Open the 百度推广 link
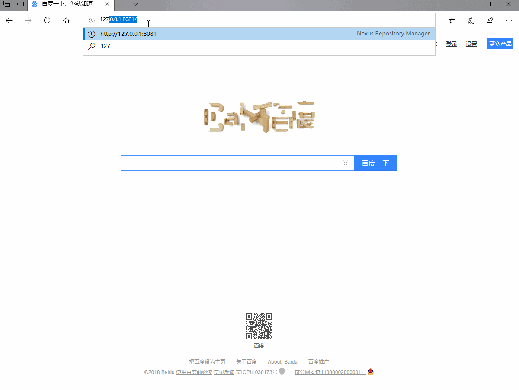 [x=319, y=362]
